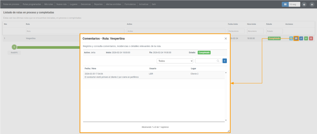Close the Comentarios dialog
This screenshot has height=134, width=317.
(226, 38)
